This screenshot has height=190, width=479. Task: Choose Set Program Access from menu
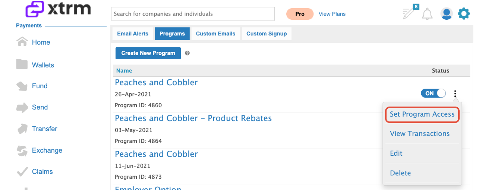422,114
